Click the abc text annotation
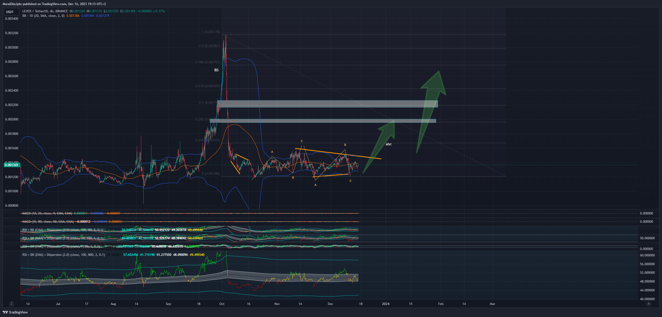Image resolution: width=662 pixels, height=317 pixels. (x=388, y=144)
